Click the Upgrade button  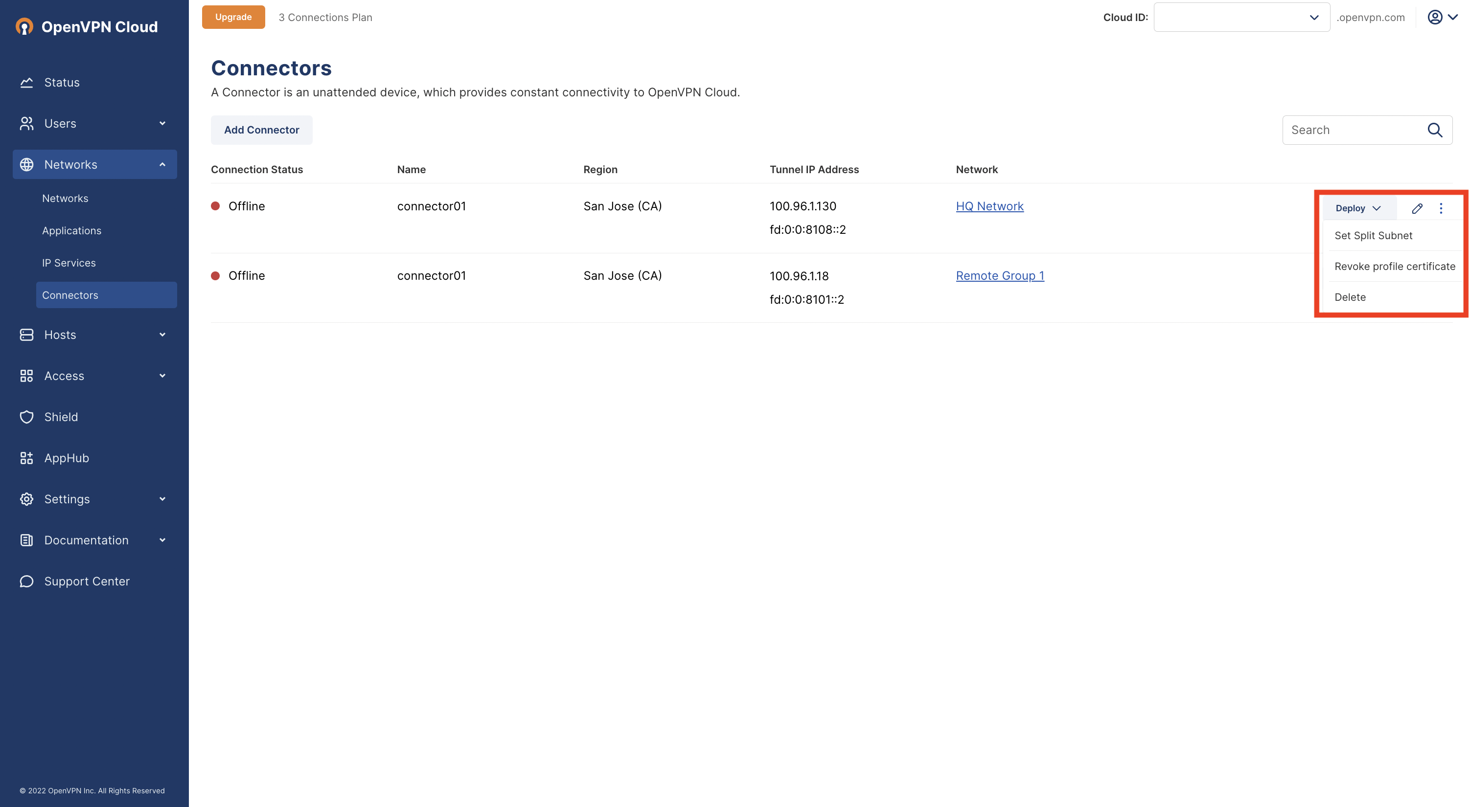(x=233, y=17)
